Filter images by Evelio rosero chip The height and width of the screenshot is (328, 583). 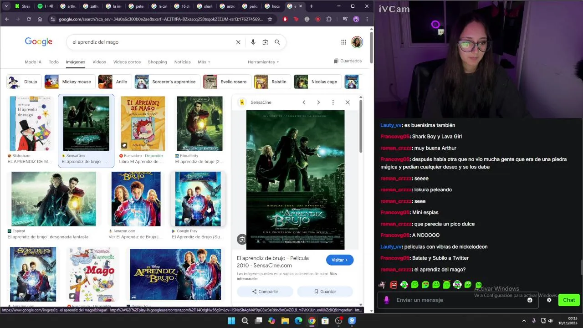pyautogui.click(x=227, y=82)
